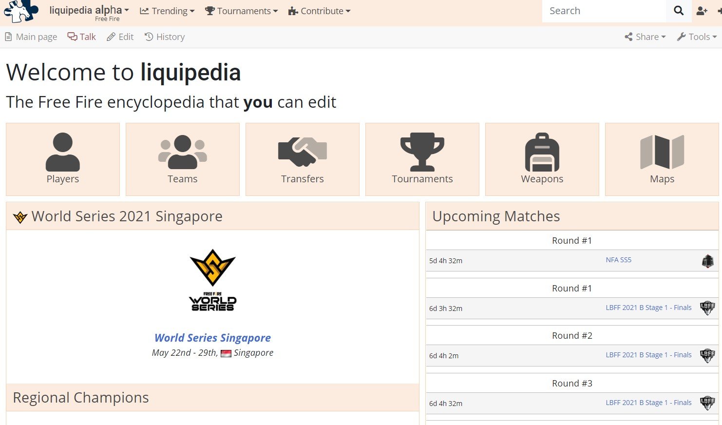Open the Edit tab
This screenshot has height=425, width=722.
point(120,37)
